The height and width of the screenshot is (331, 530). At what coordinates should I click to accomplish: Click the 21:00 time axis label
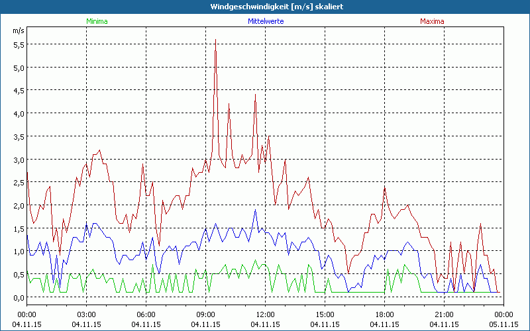pyautogui.click(x=444, y=314)
